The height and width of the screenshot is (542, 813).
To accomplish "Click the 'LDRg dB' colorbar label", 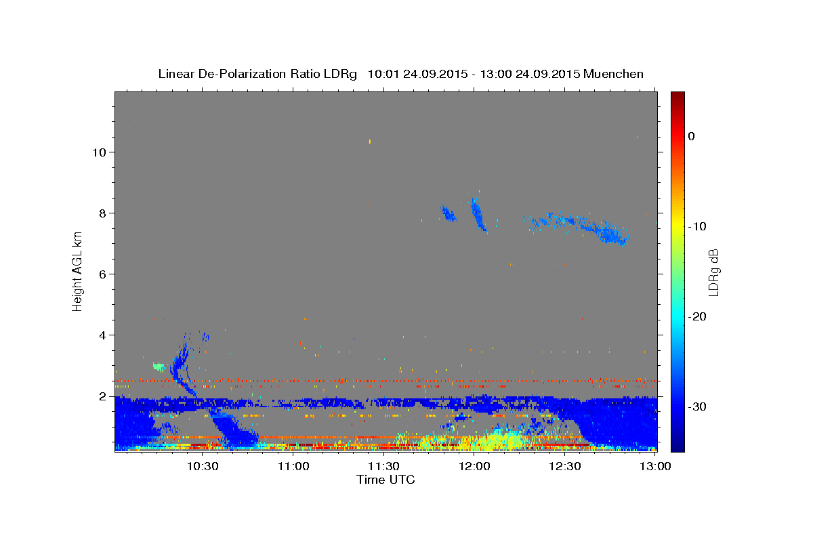I will click(713, 272).
